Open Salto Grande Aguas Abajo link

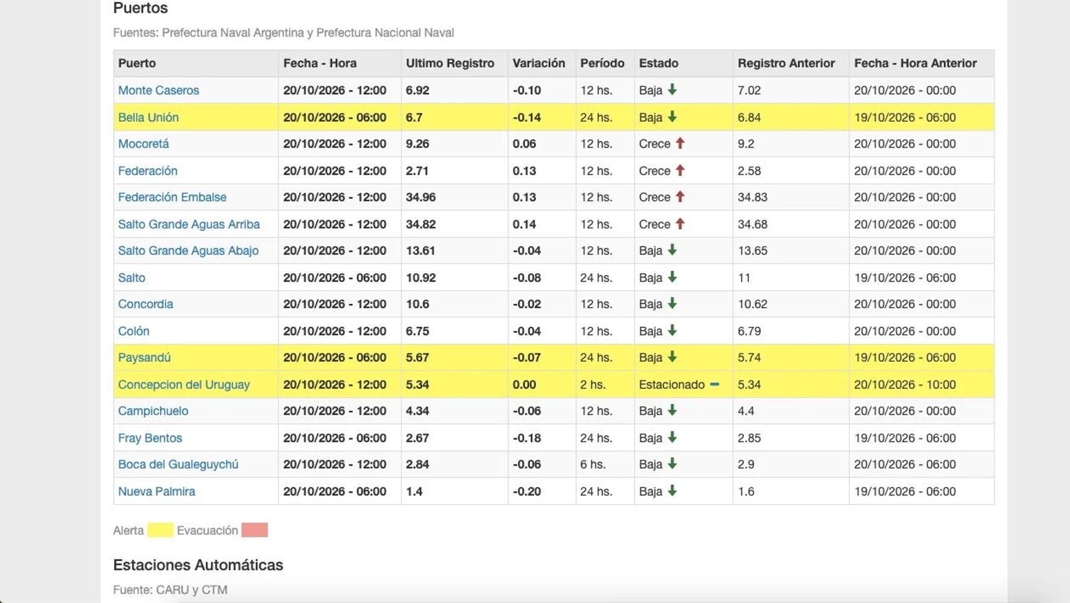click(188, 251)
